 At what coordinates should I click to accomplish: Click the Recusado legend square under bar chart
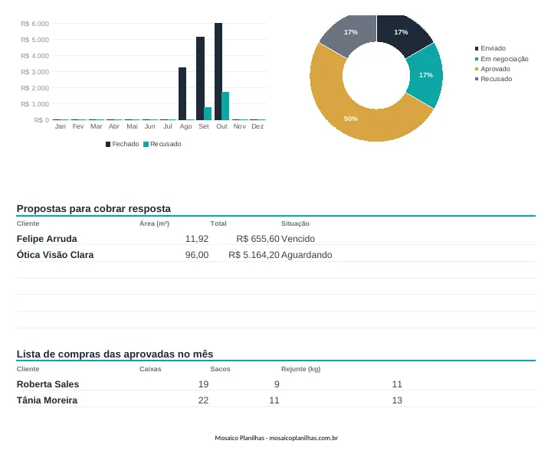[x=146, y=144]
